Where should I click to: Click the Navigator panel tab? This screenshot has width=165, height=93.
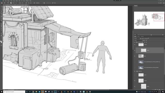136,6
